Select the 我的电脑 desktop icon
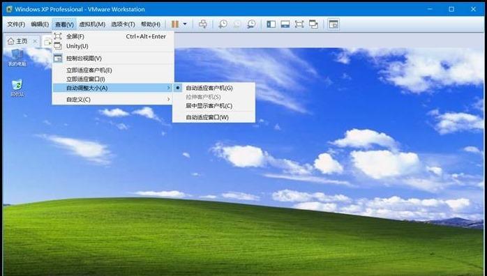 (x=17, y=58)
